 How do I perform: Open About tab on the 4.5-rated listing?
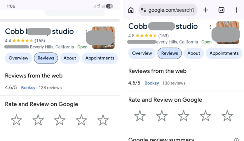pyautogui.click(x=194, y=53)
